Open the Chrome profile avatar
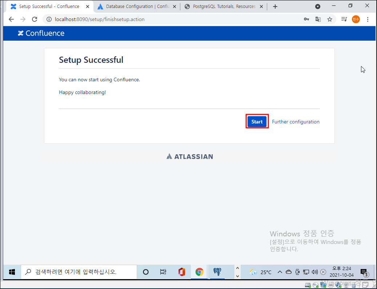Screen dimensions: 377x289 (356, 19)
